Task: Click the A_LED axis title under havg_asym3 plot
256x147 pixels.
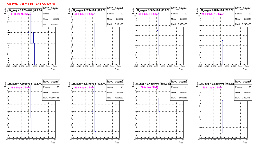Action: [x=245, y=69]
